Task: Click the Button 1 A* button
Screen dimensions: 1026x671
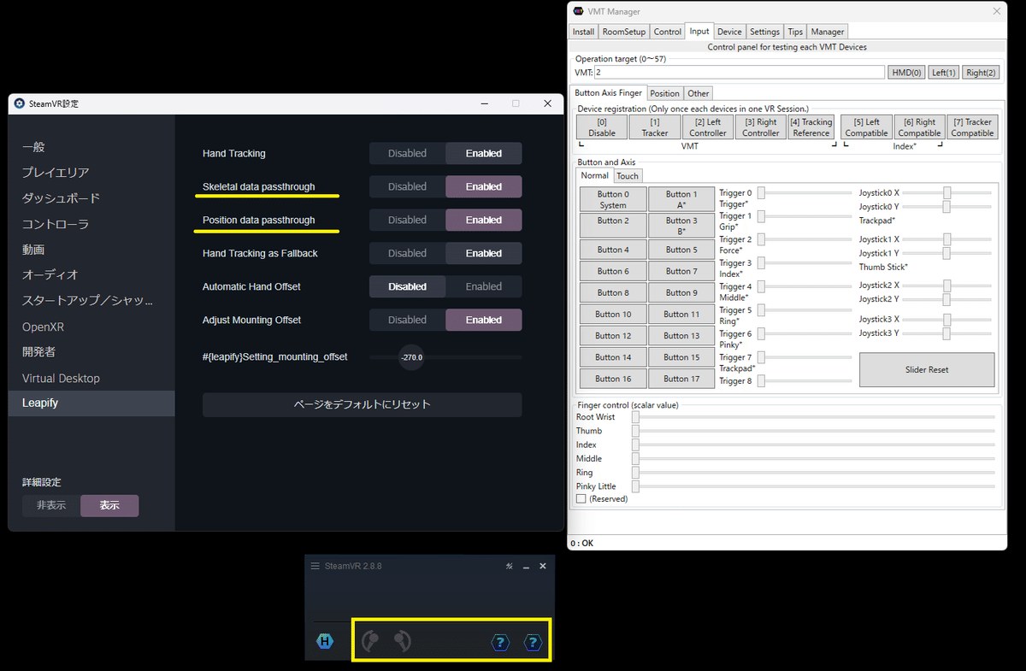Action: (681, 199)
